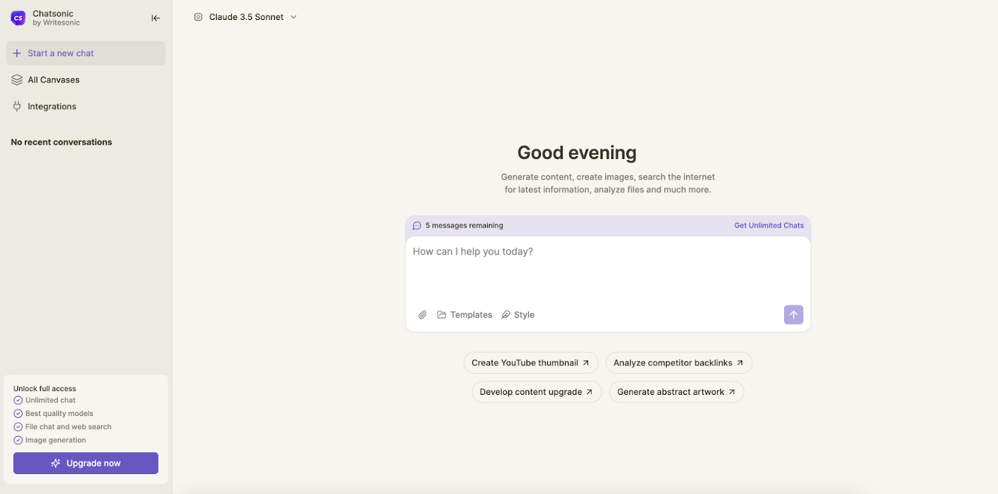Screen dimensions: 998x494
Task: Click the Upgrade now button
Action: coord(85,463)
